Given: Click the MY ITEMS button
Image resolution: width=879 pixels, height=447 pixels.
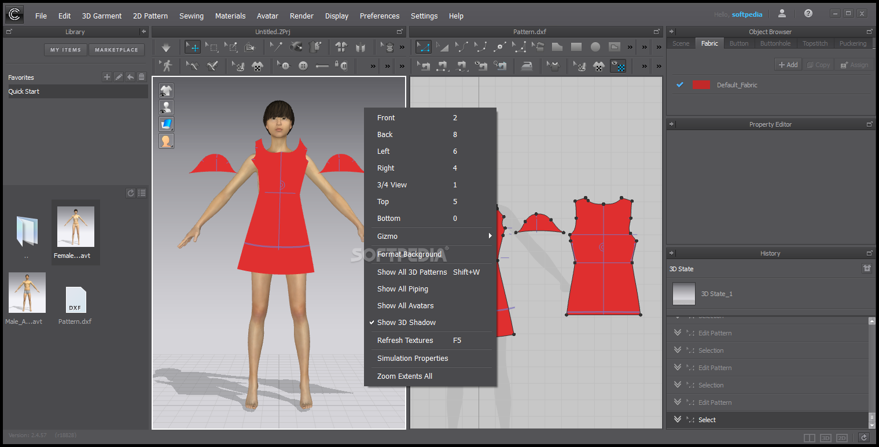Looking at the screenshot, I should (65, 50).
